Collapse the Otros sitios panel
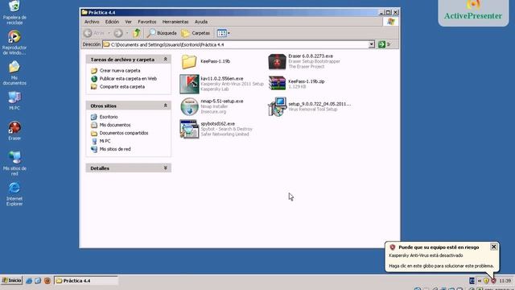This screenshot has width=515, height=290. [166, 106]
